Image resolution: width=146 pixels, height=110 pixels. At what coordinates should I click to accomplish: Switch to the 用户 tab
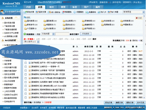[86, 7]
